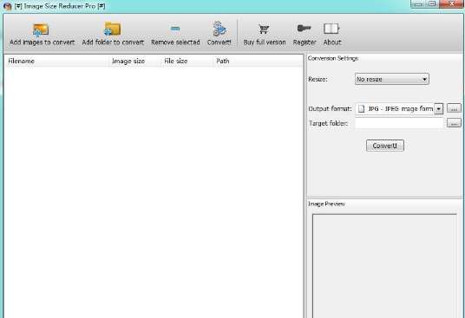
Task: Click the app icon in title bar
Action: click(x=8, y=6)
